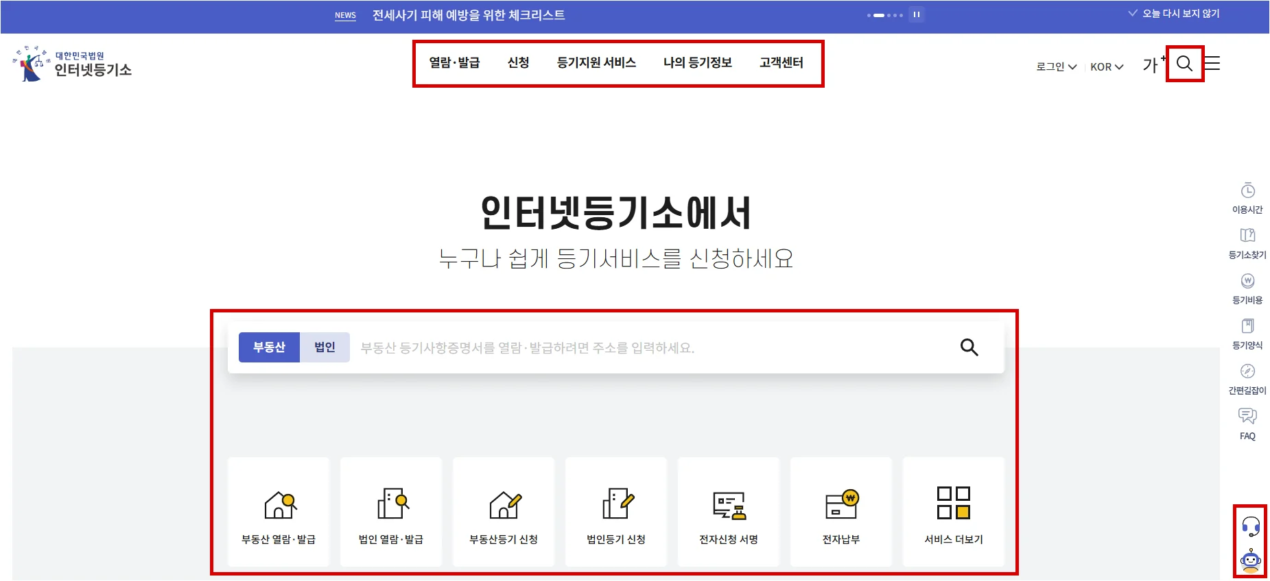Open 법인 열람·발급 card

pyautogui.click(x=391, y=512)
